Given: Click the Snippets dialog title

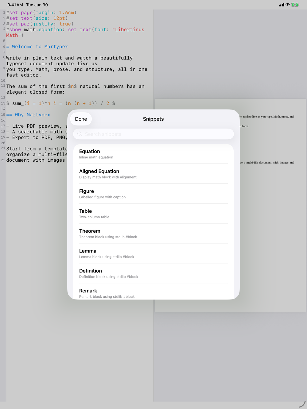Looking at the screenshot, I should [x=153, y=119].
